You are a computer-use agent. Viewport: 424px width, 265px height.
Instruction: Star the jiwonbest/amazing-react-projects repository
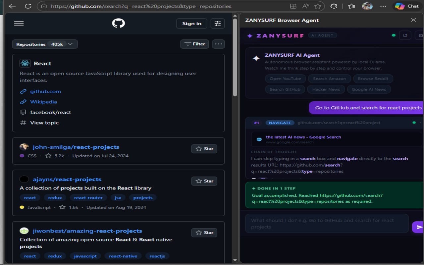pos(204,233)
